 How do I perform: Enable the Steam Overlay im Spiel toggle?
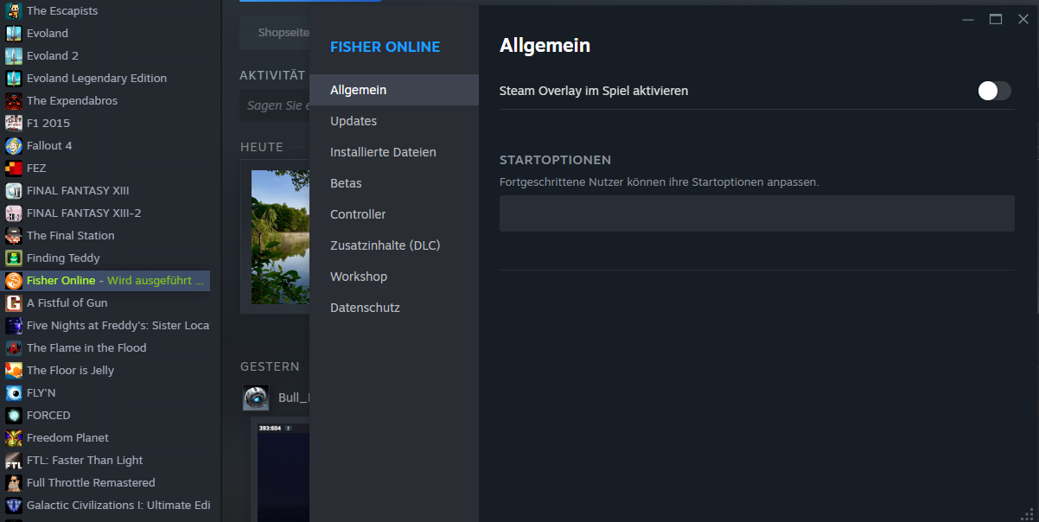pos(994,91)
